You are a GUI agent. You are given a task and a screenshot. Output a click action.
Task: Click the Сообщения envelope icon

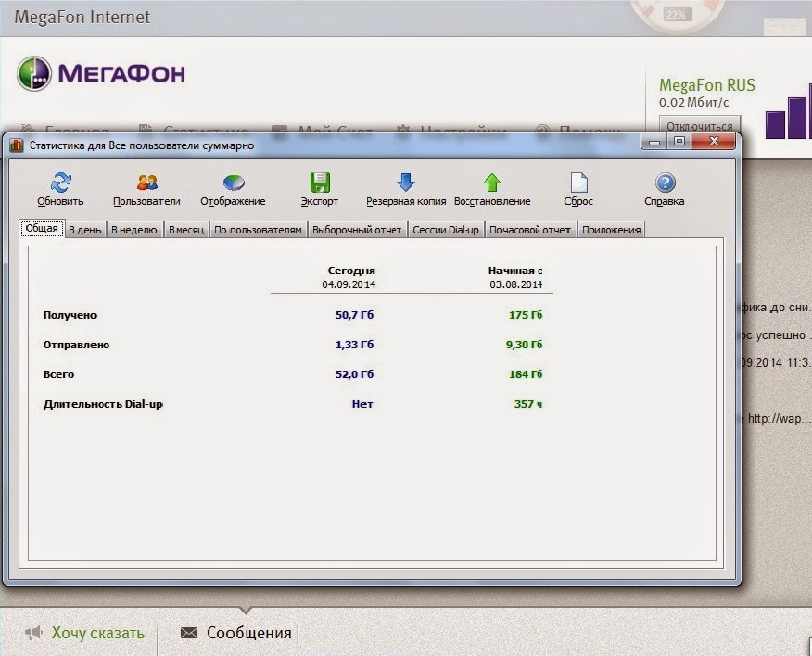pos(189,633)
